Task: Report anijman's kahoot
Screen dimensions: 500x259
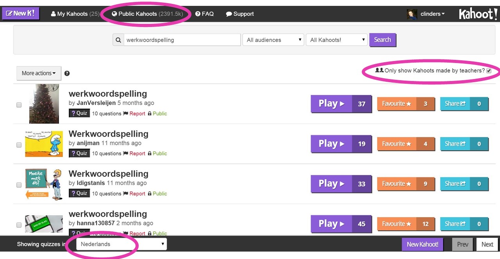Action: pyautogui.click(x=134, y=153)
